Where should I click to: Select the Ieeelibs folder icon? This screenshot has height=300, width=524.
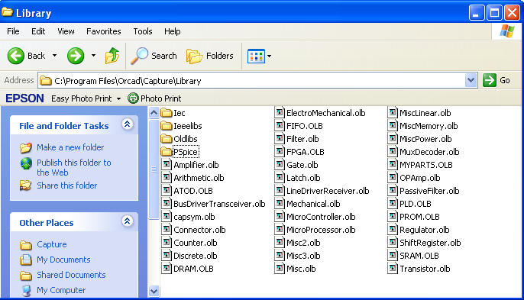click(x=166, y=126)
